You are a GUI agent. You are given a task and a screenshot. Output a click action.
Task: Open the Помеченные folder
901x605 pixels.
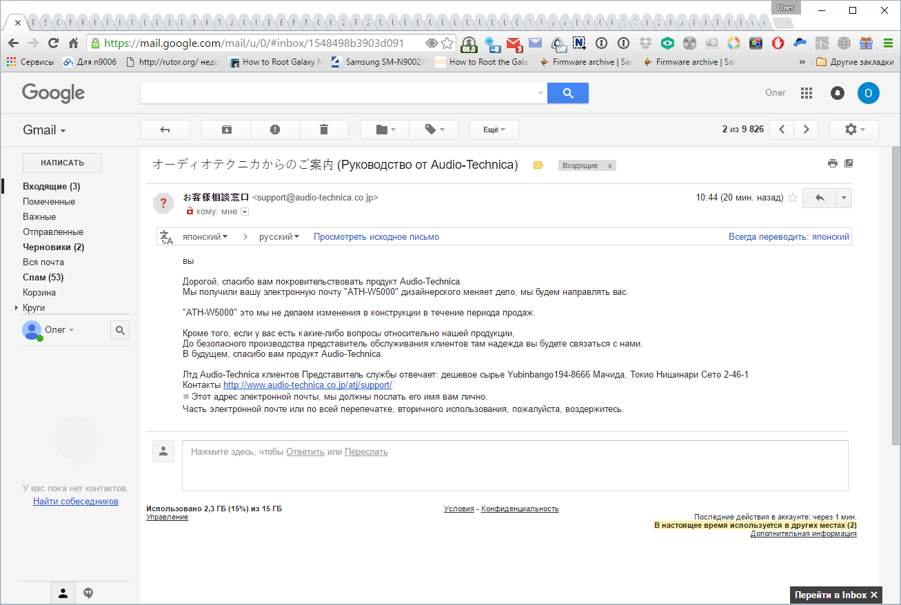point(49,201)
